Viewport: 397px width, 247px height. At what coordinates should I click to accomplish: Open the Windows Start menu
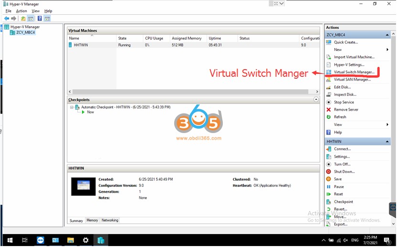tap(10, 240)
